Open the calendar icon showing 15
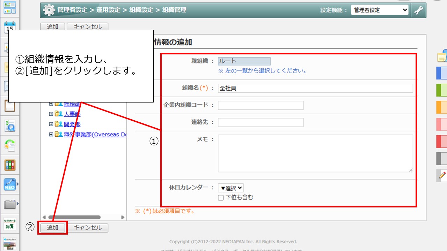This screenshot has height=251, width=447. [10, 27]
